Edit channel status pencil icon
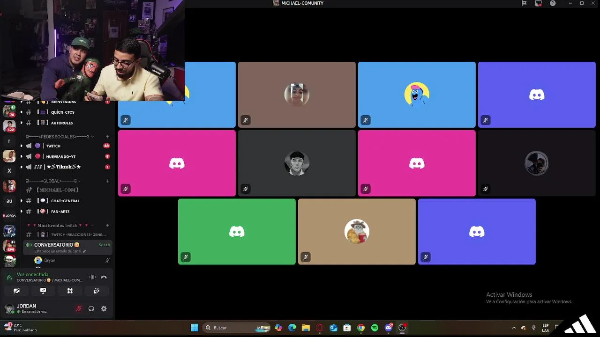 [x=84, y=251]
